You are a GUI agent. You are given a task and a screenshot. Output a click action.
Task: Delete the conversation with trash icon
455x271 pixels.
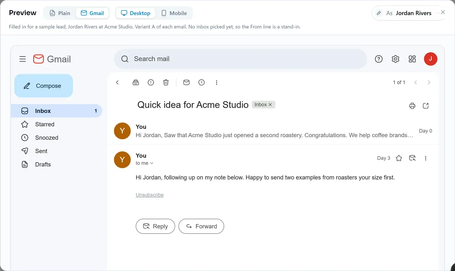[x=166, y=82]
